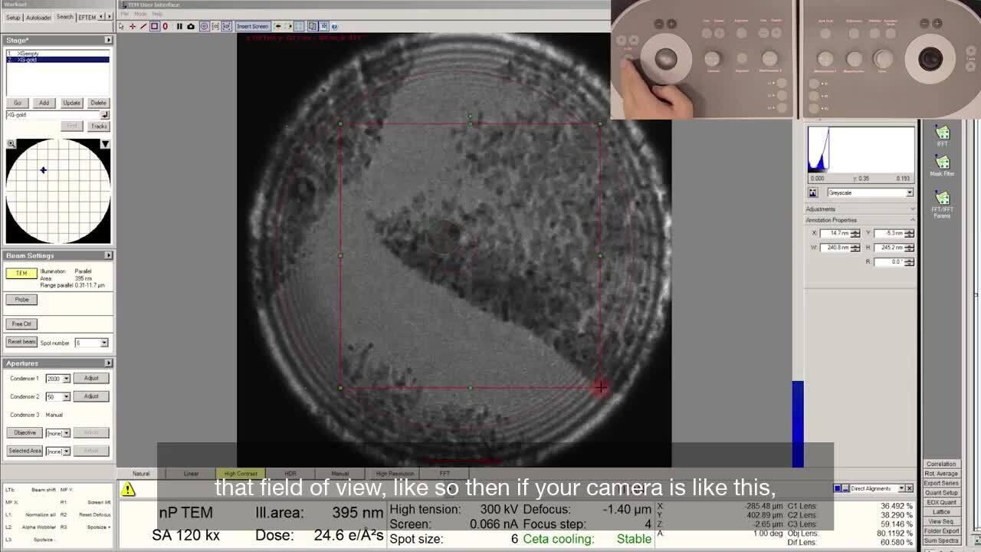The image size is (981, 552).
Task: Open the Mask Filter tool
Action: [942, 165]
